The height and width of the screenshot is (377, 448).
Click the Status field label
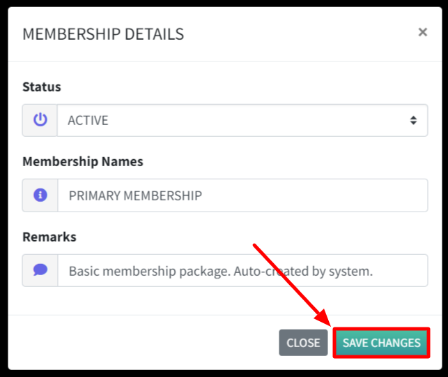coord(42,87)
